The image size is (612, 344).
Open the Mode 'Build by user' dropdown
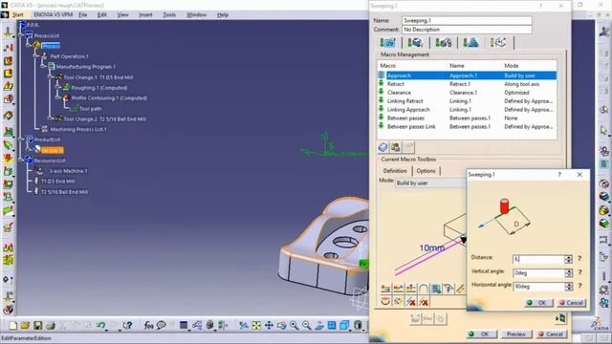(x=430, y=183)
